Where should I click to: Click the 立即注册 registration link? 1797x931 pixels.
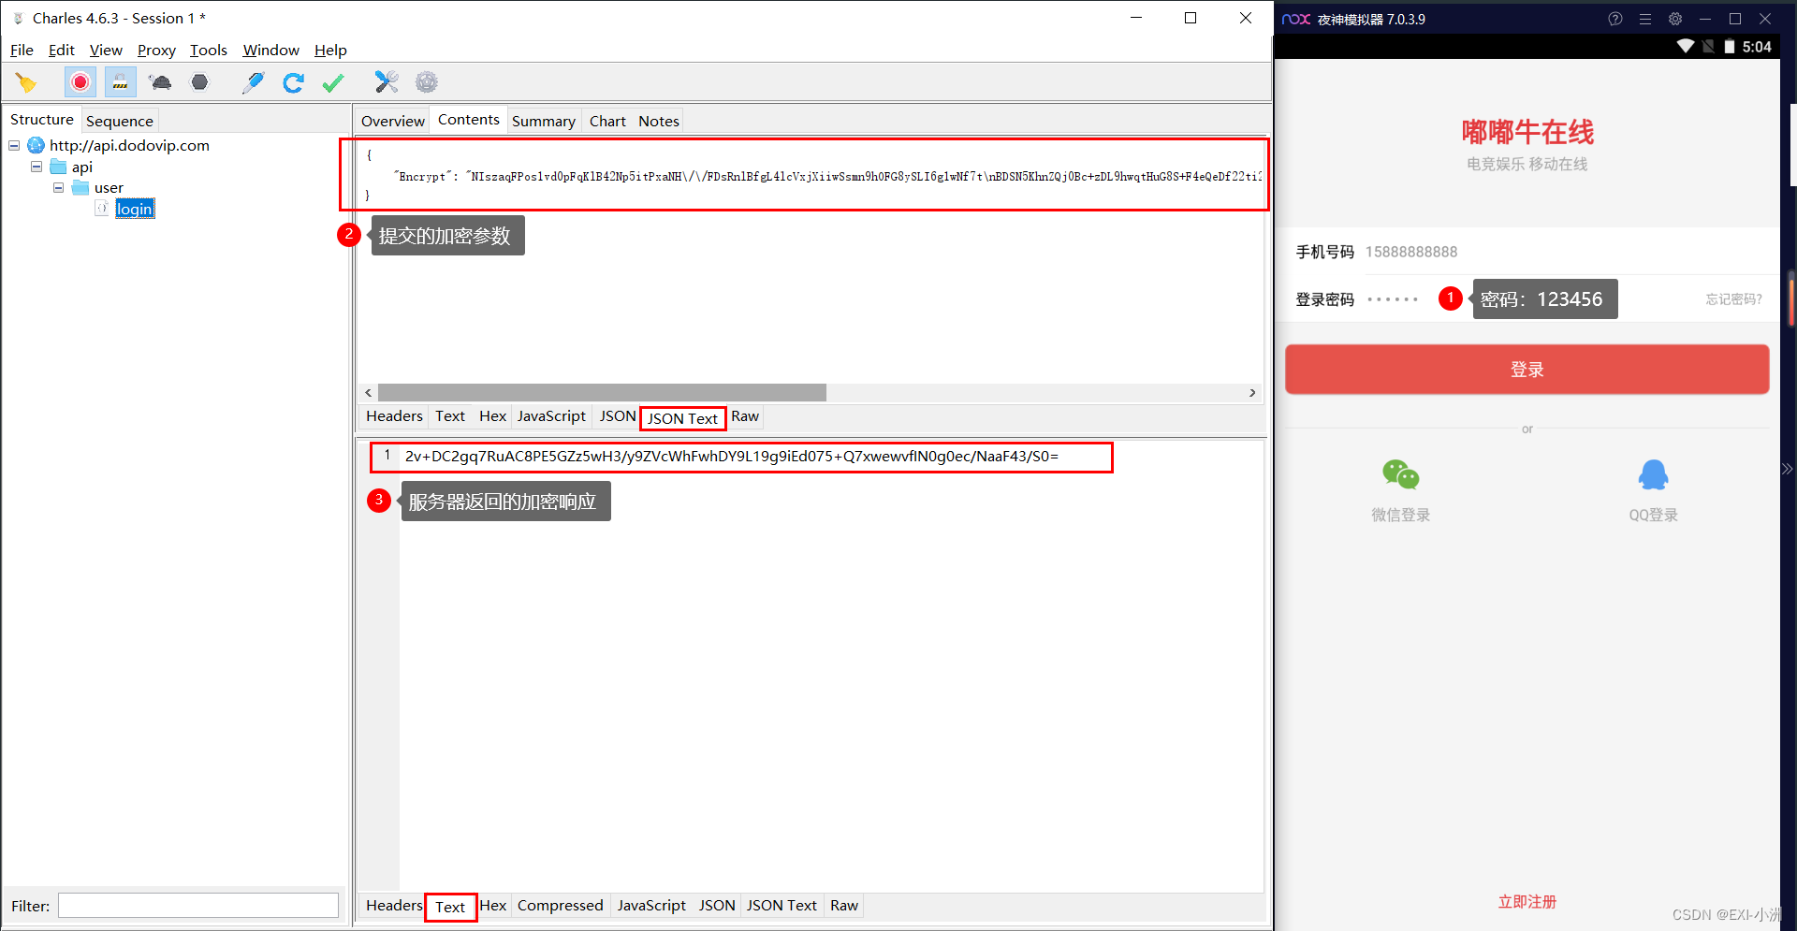coord(1527,901)
